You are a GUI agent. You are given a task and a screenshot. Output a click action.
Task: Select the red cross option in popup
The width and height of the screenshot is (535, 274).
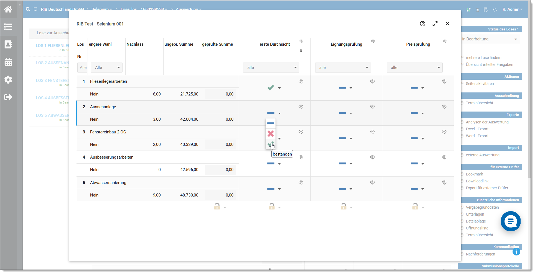pyautogui.click(x=271, y=134)
